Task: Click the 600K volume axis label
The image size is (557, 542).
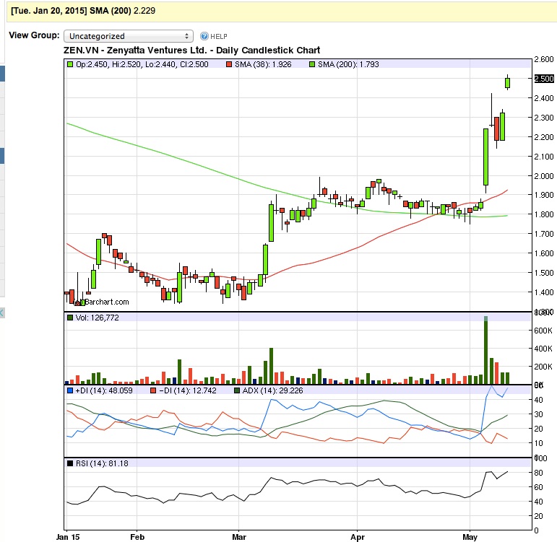Action: [543, 331]
